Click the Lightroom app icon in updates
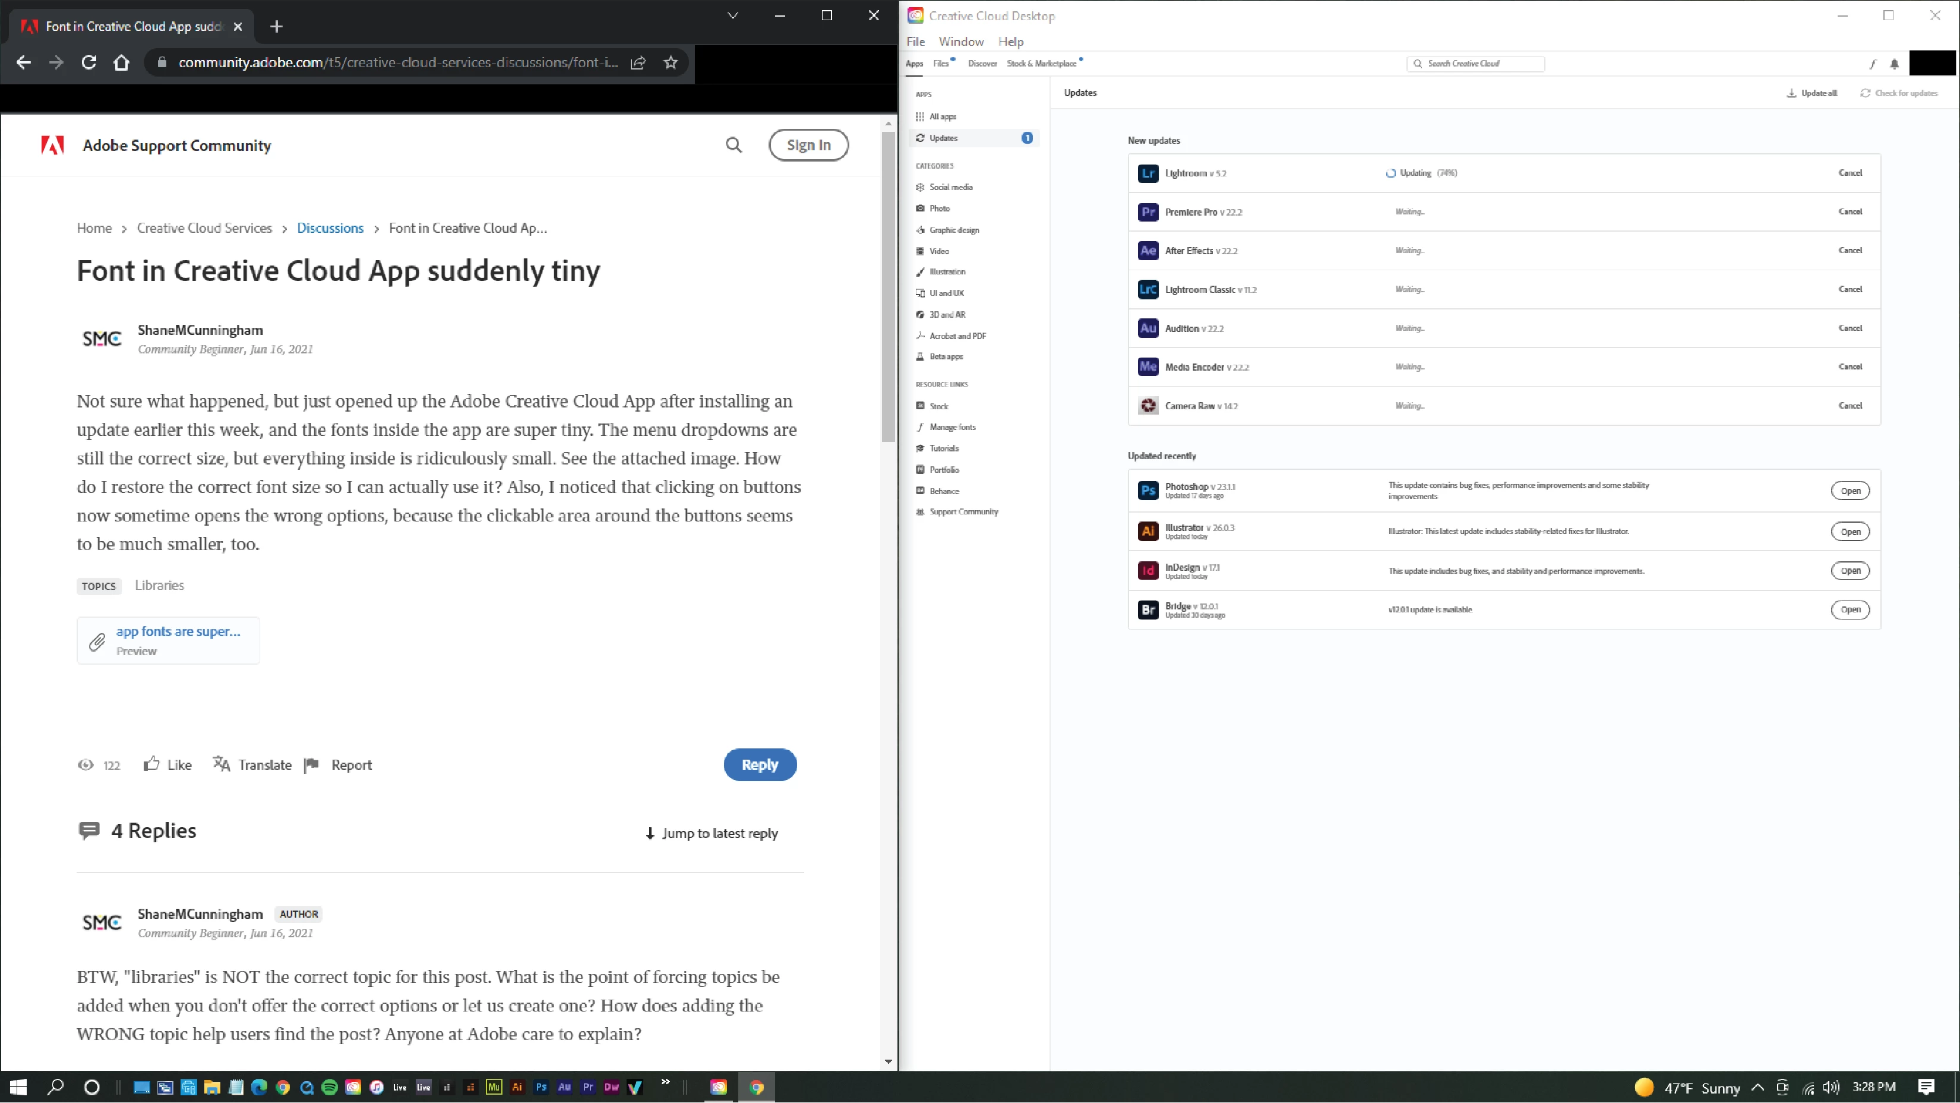The image size is (1960, 1103). coord(1147,173)
